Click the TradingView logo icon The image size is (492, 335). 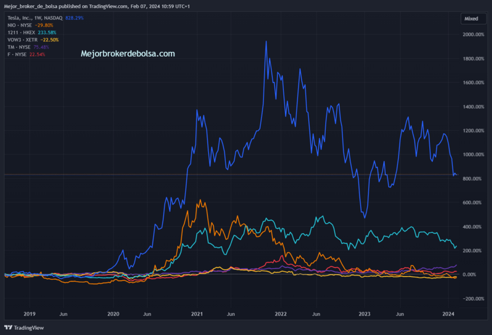(x=8, y=327)
